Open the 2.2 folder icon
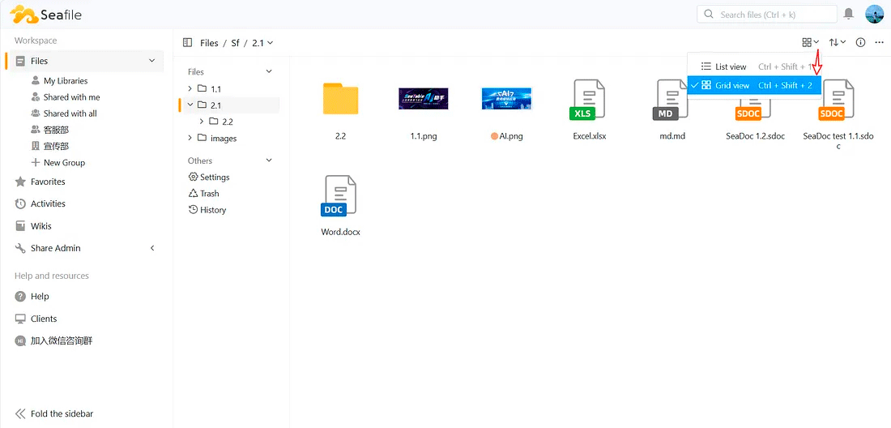Image resolution: width=891 pixels, height=428 pixels. pos(340,99)
